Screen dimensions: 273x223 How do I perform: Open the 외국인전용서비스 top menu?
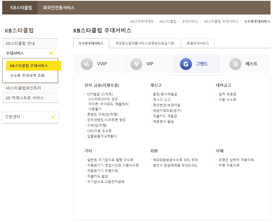(59, 8)
